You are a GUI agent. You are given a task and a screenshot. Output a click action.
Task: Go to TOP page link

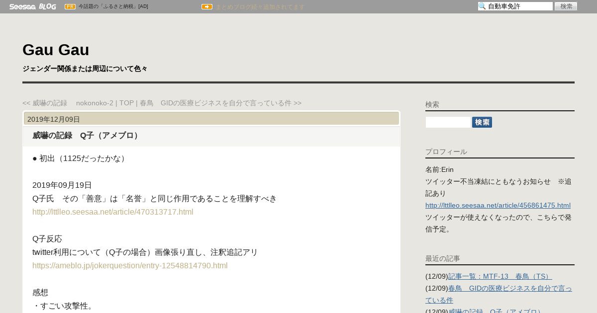point(126,103)
